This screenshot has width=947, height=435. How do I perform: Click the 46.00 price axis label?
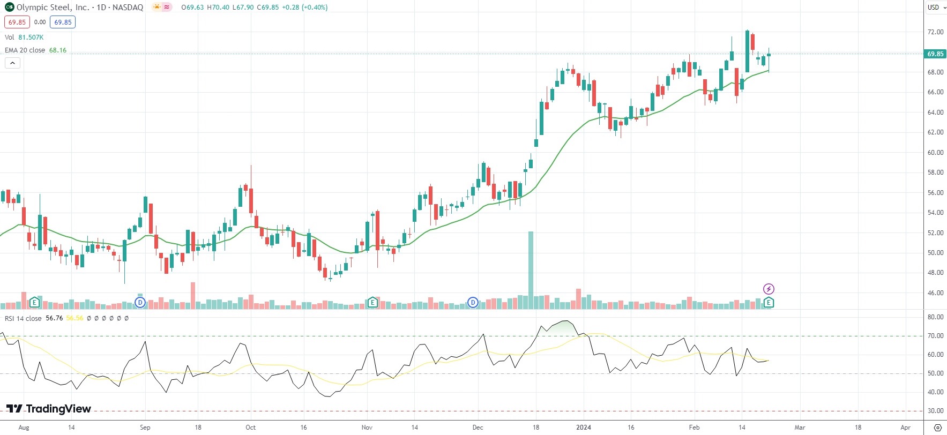[935, 293]
